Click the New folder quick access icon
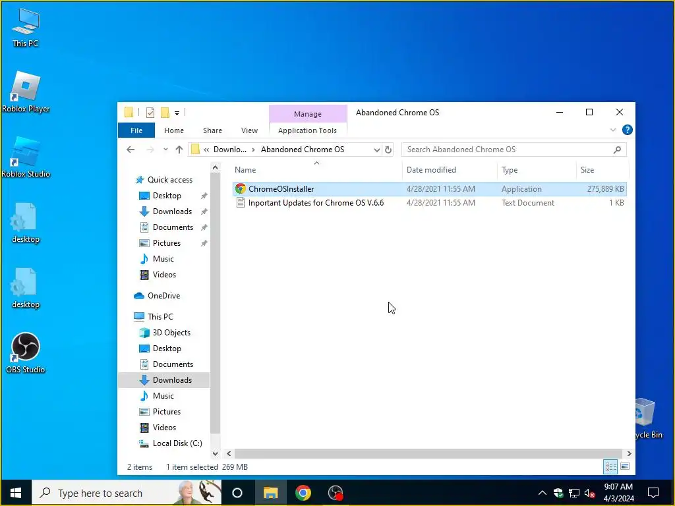 [x=165, y=113]
